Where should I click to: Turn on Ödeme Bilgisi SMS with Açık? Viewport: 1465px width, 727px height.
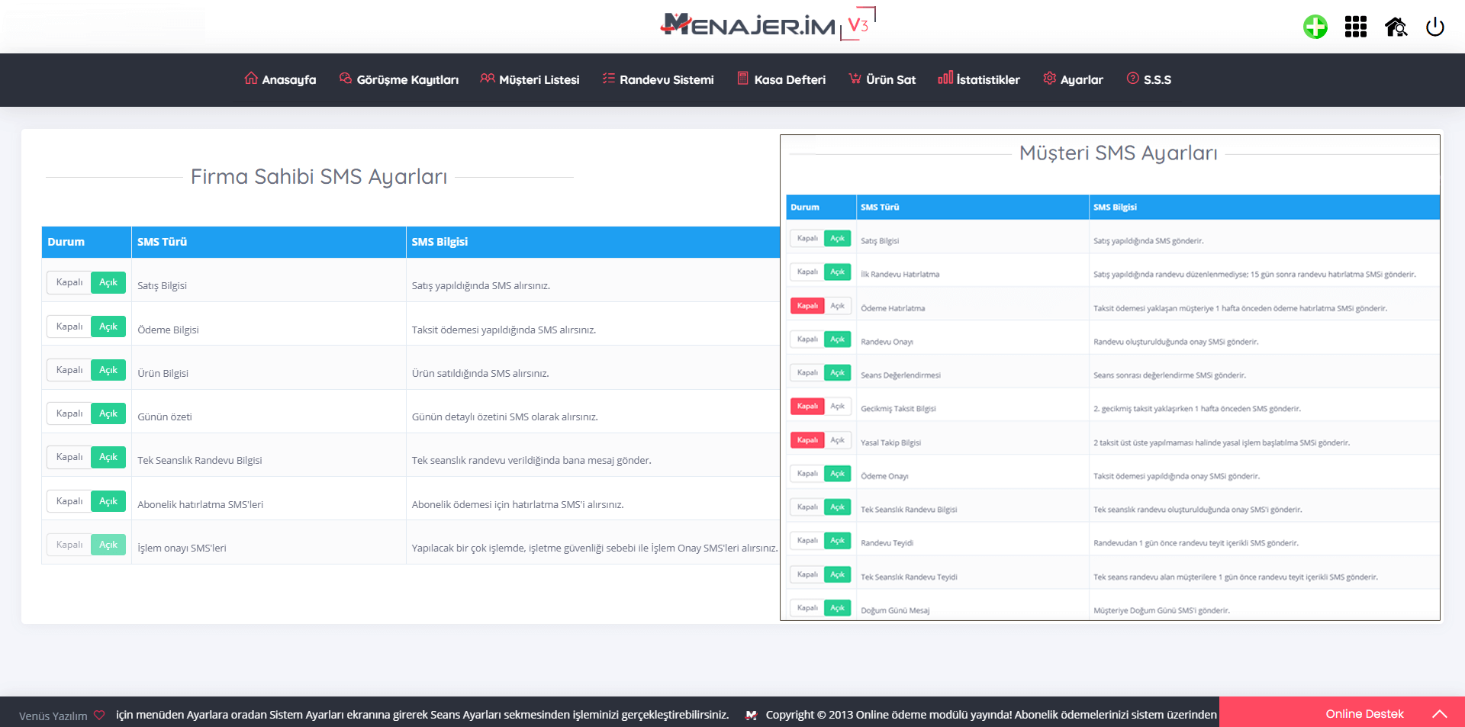(x=108, y=327)
